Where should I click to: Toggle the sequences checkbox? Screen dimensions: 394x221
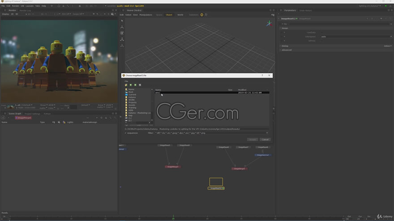[x=126, y=133]
